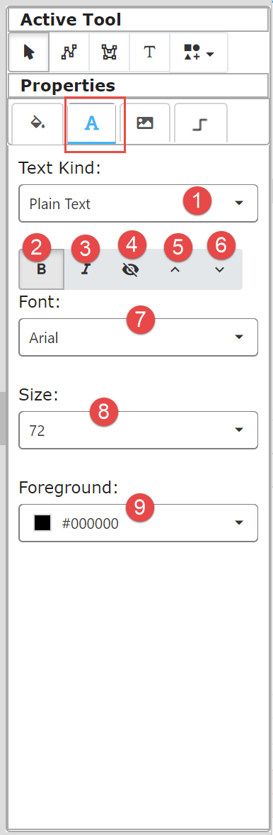Expand the Text Kind dropdown
The image size is (273, 835).
138,203
